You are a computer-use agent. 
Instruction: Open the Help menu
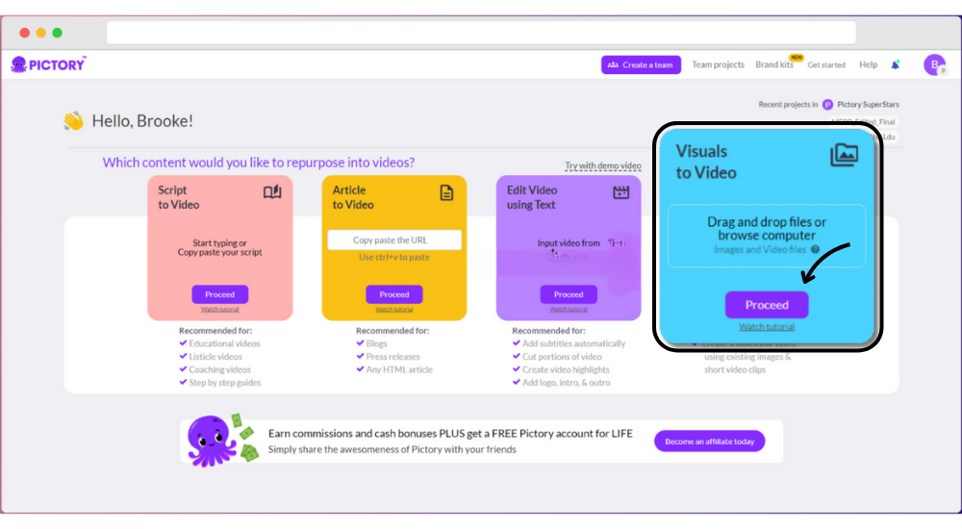point(868,64)
